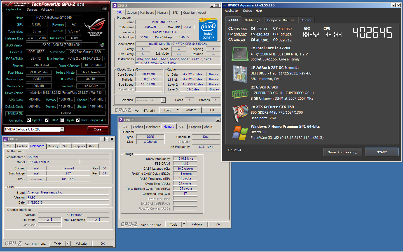Click the Mainboard Model field Z87 OC Formula
This screenshot has width=403, height=252.
pyautogui.click(x=53, y=162)
